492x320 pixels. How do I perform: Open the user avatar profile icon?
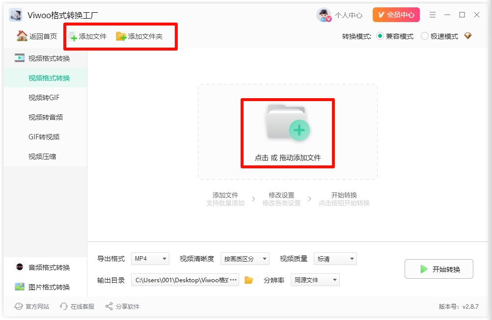[x=324, y=15]
